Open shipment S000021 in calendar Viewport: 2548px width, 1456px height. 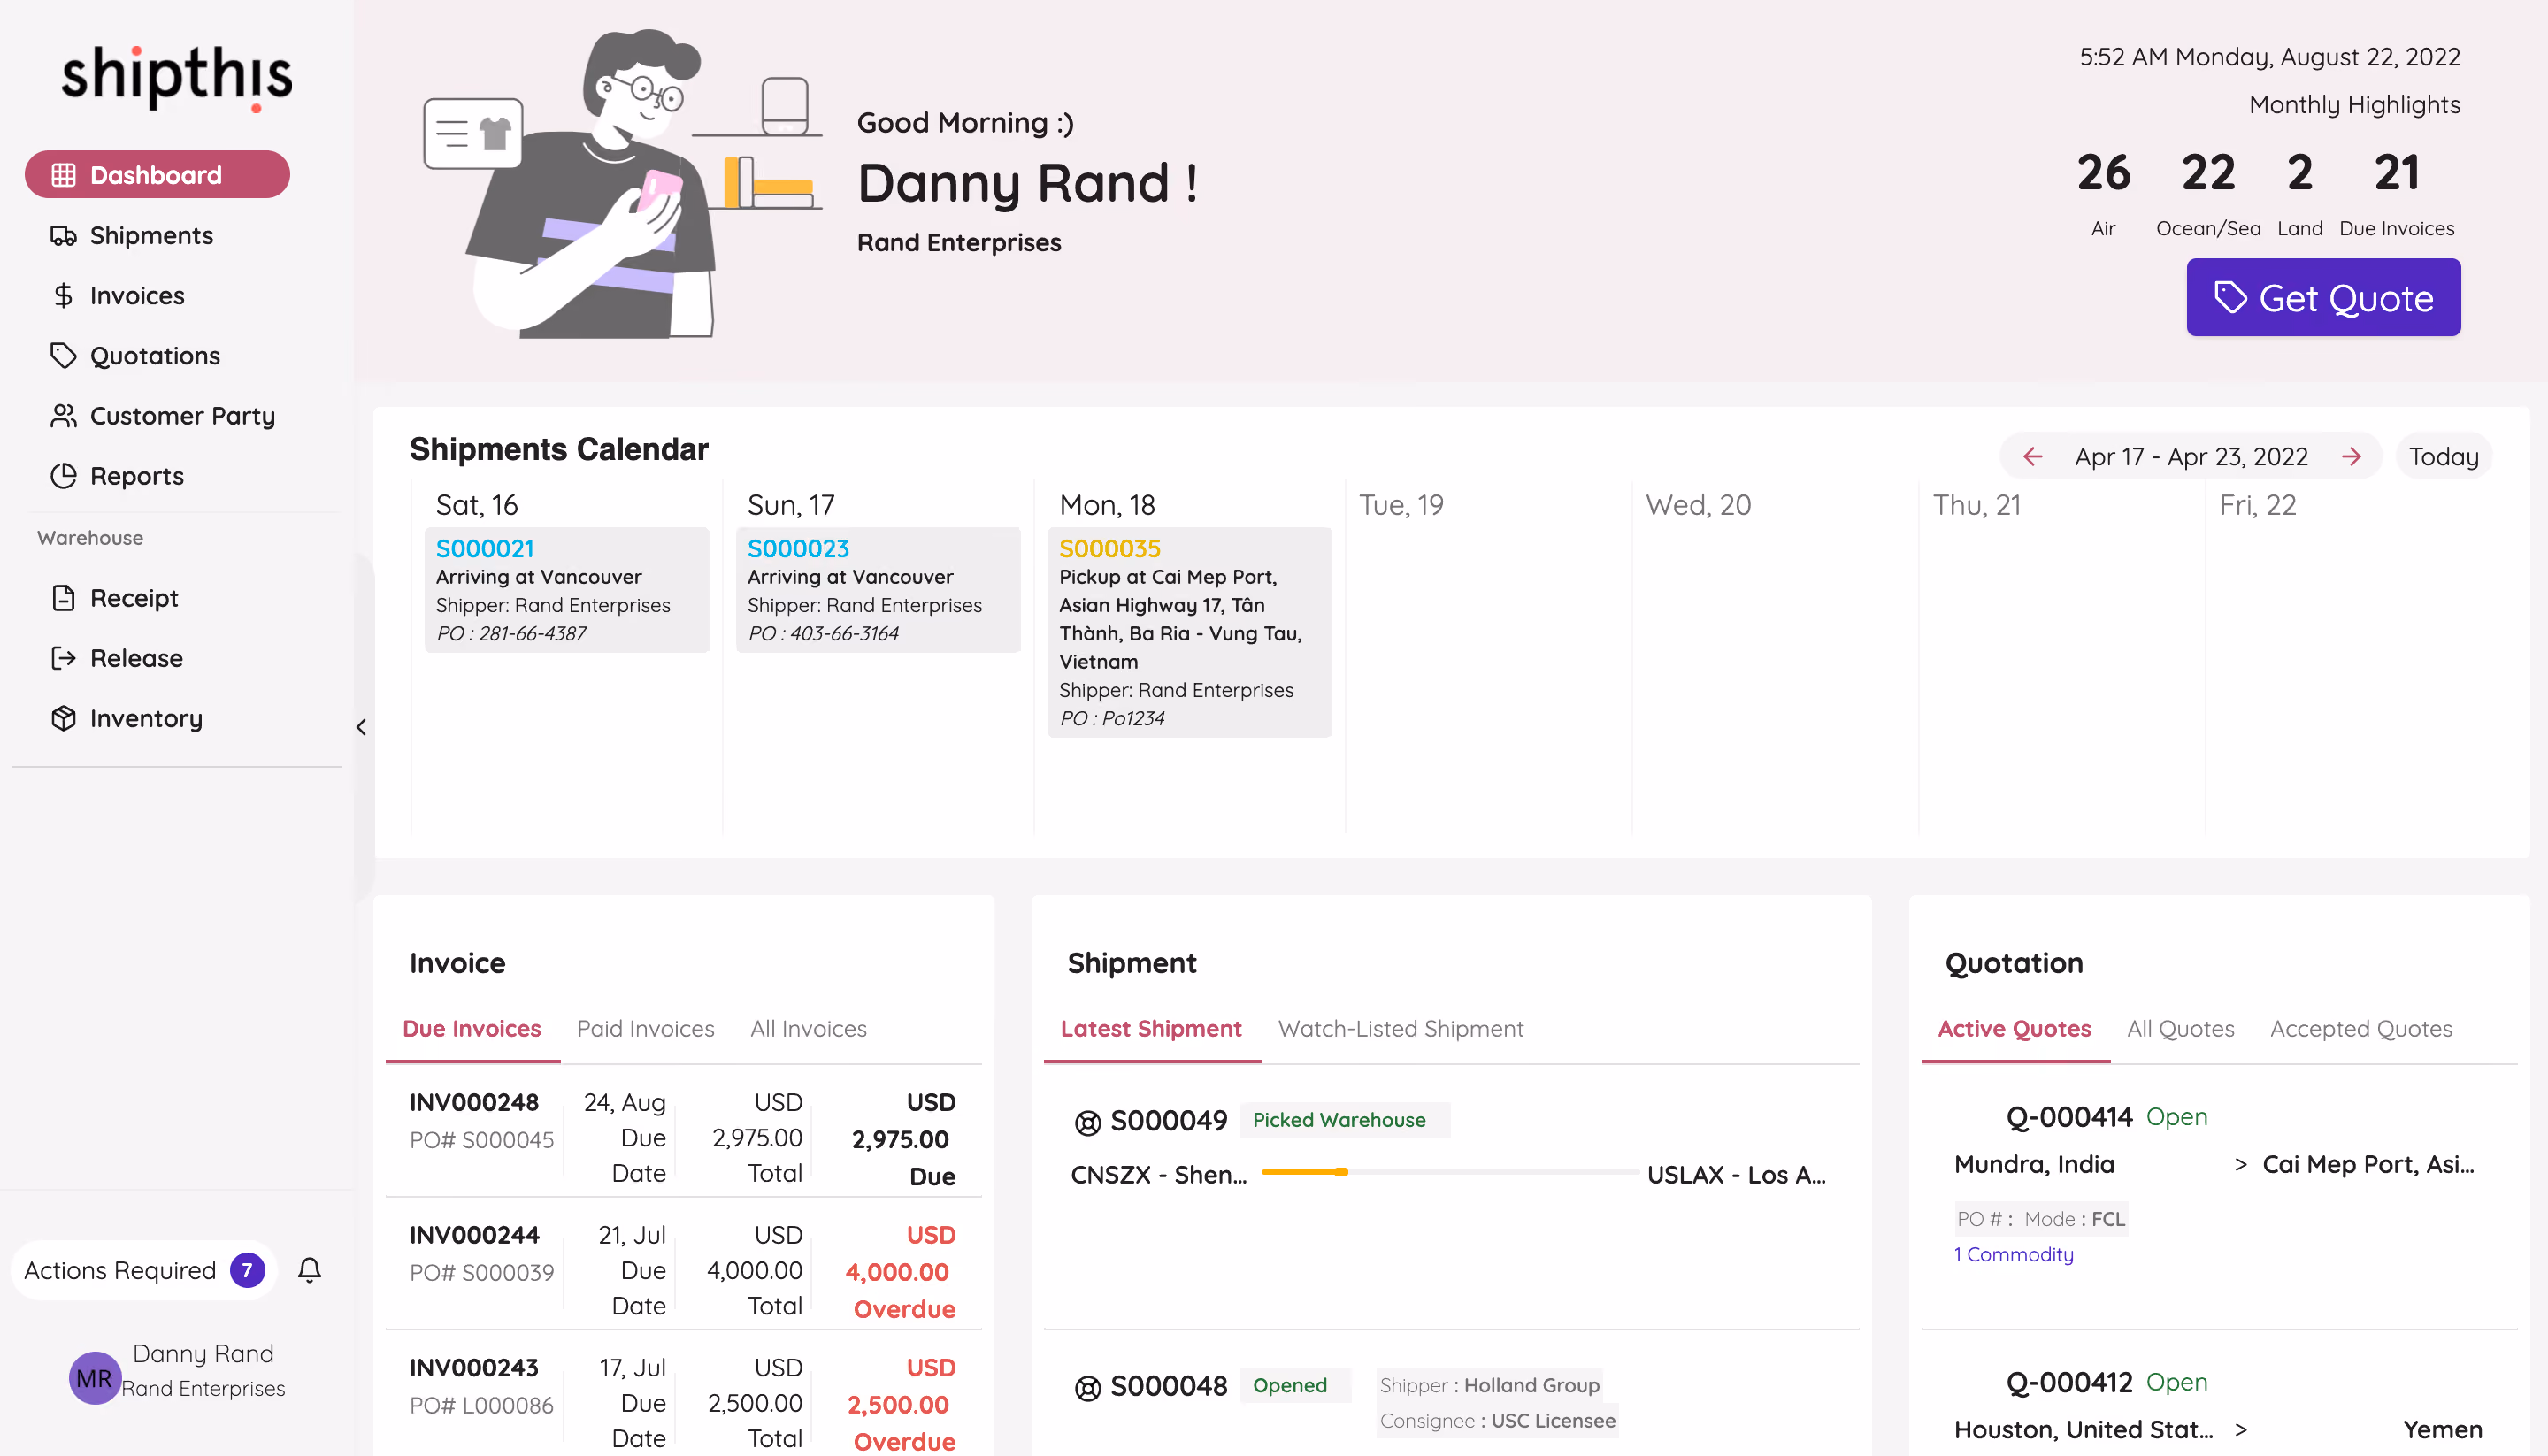click(485, 549)
